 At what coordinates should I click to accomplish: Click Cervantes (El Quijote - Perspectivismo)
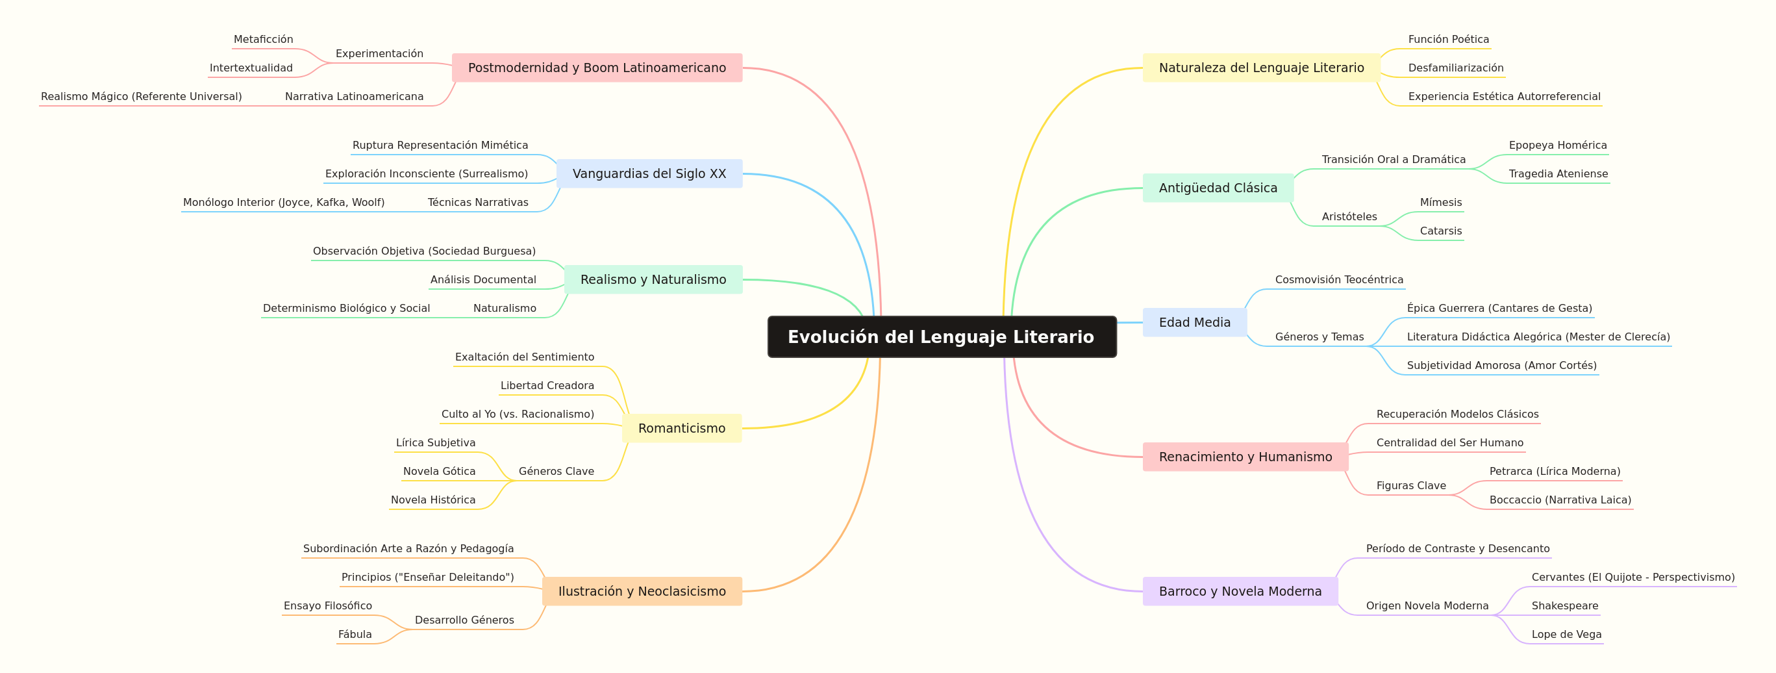point(1632,577)
